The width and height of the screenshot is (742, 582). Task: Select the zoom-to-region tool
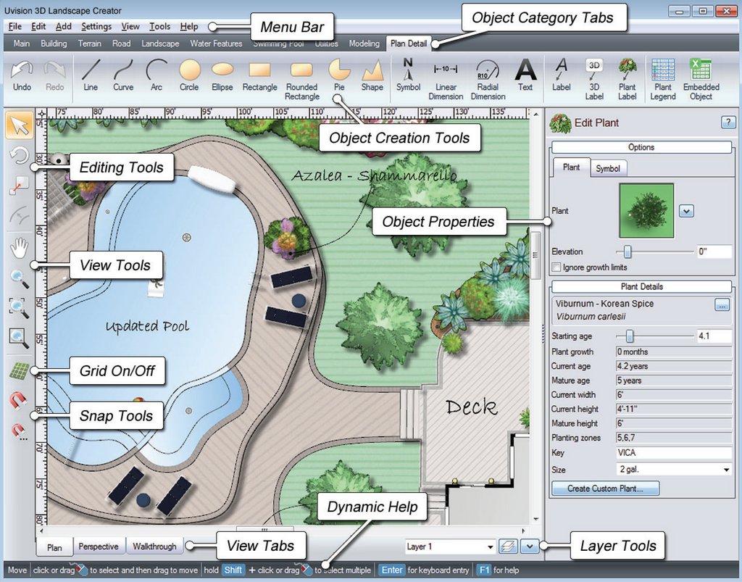coord(20,308)
